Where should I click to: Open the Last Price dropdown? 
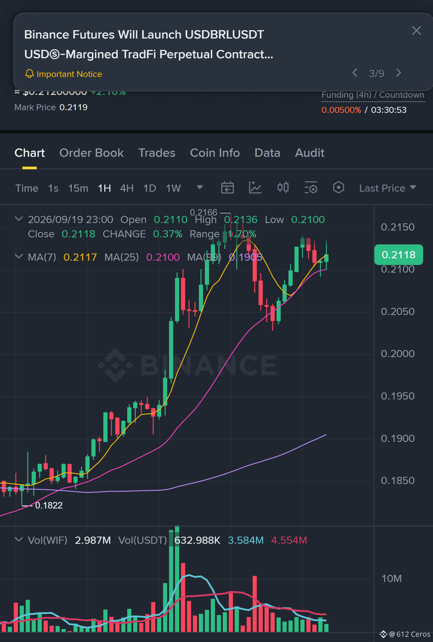(x=387, y=188)
